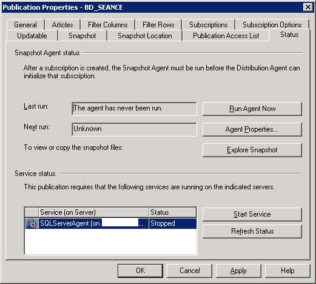Open Agent Properties dialog
The width and height of the screenshot is (316, 284).
pos(252,129)
